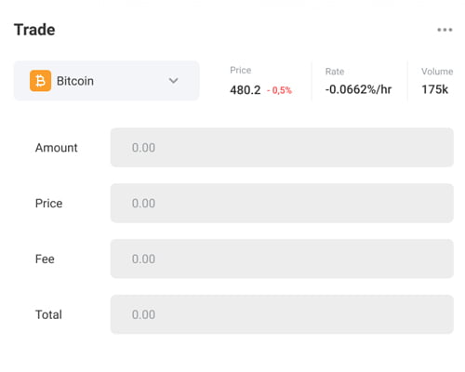Click the red -0,5% change indicator
This screenshot has height=372, width=465.
279,90
